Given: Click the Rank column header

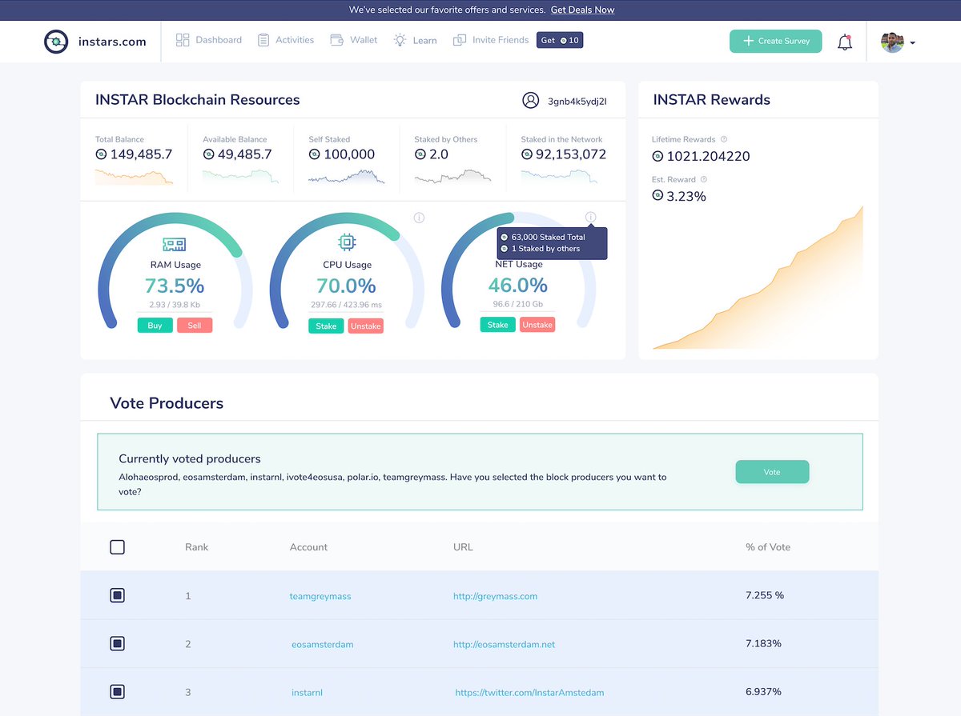Looking at the screenshot, I should click(196, 547).
